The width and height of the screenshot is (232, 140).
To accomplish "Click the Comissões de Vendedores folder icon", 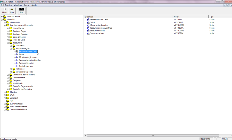I will (x=11, y=75).
